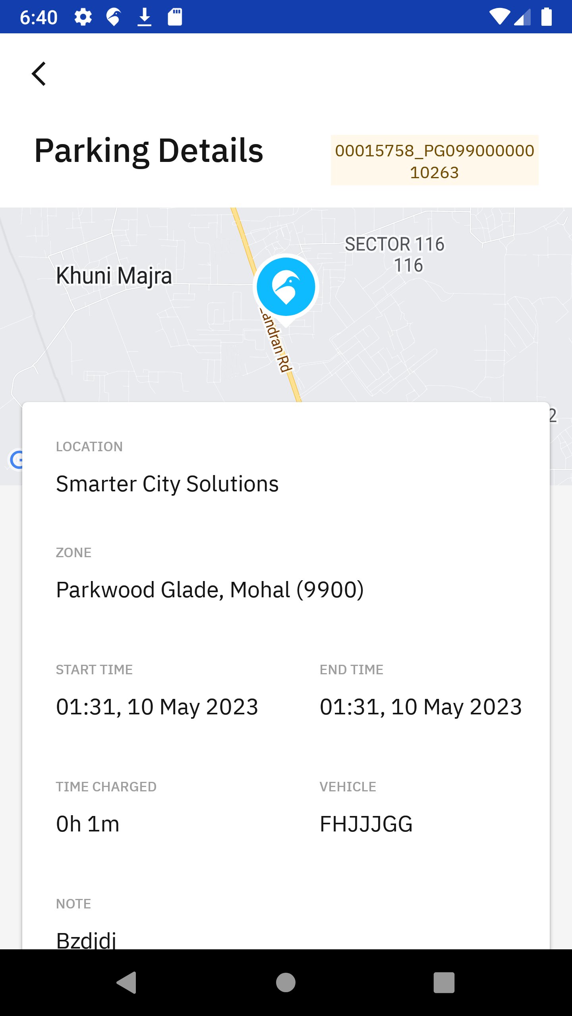The height and width of the screenshot is (1016, 572).
Task: Tap the back arrow icon
Action: 39,74
